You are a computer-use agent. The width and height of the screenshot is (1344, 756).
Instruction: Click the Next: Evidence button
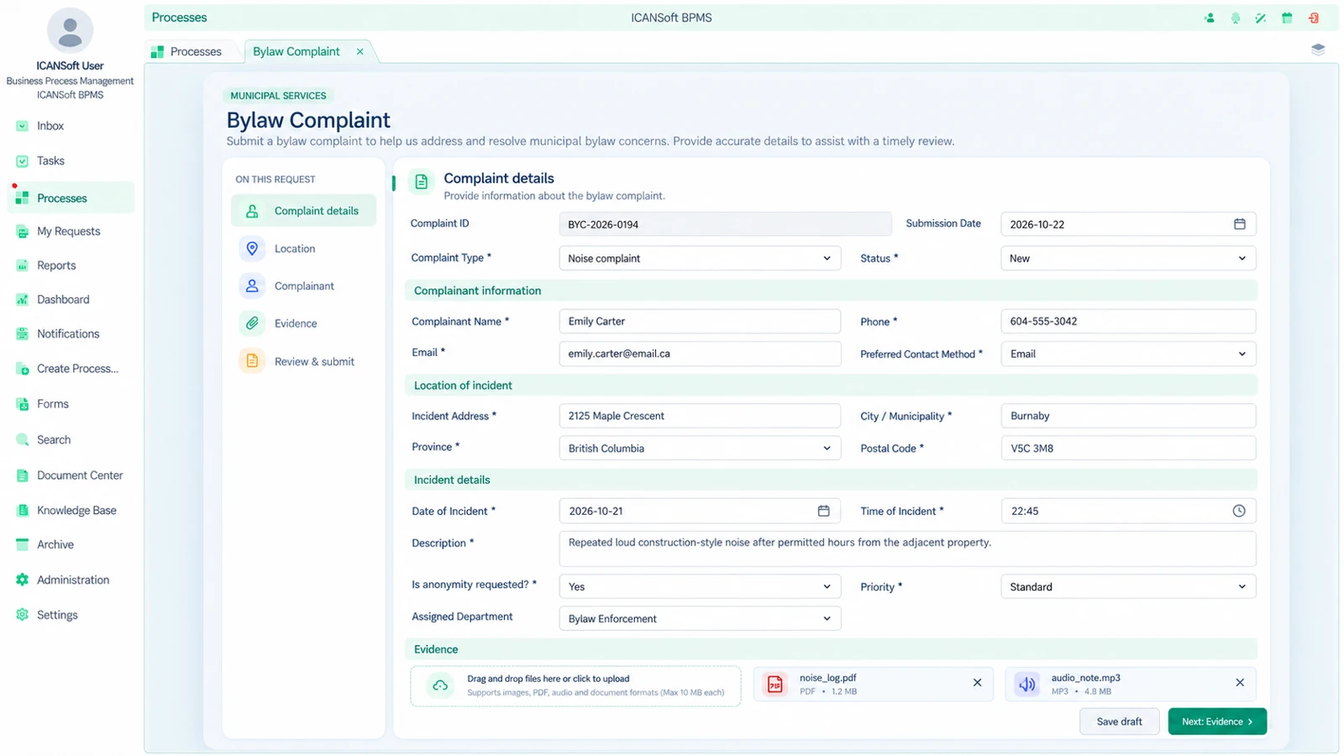pos(1217,722)
